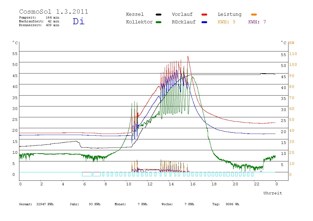The width and height of the screenshot is (313, 221).
Task: Click the orange 50 tick on KW axis
Action: click(292, 119)
